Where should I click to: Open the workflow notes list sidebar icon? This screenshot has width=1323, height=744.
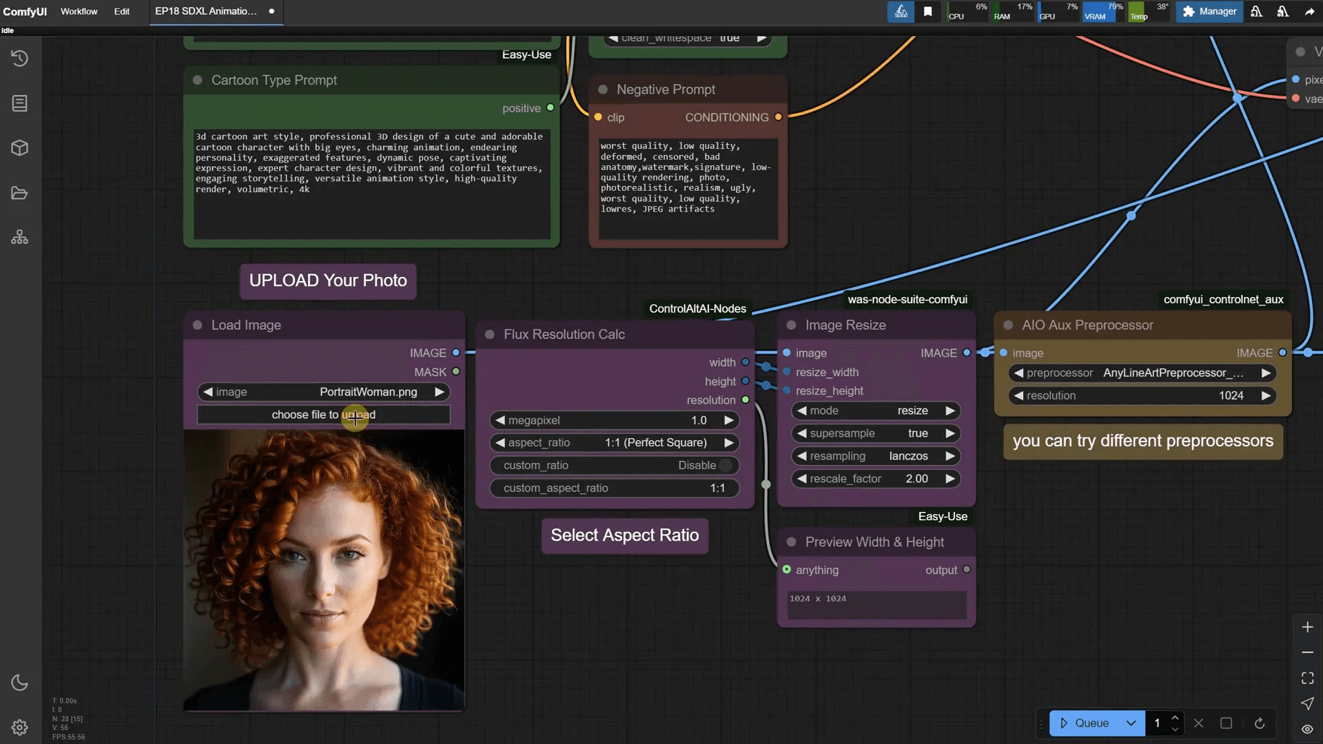point(19,103)
